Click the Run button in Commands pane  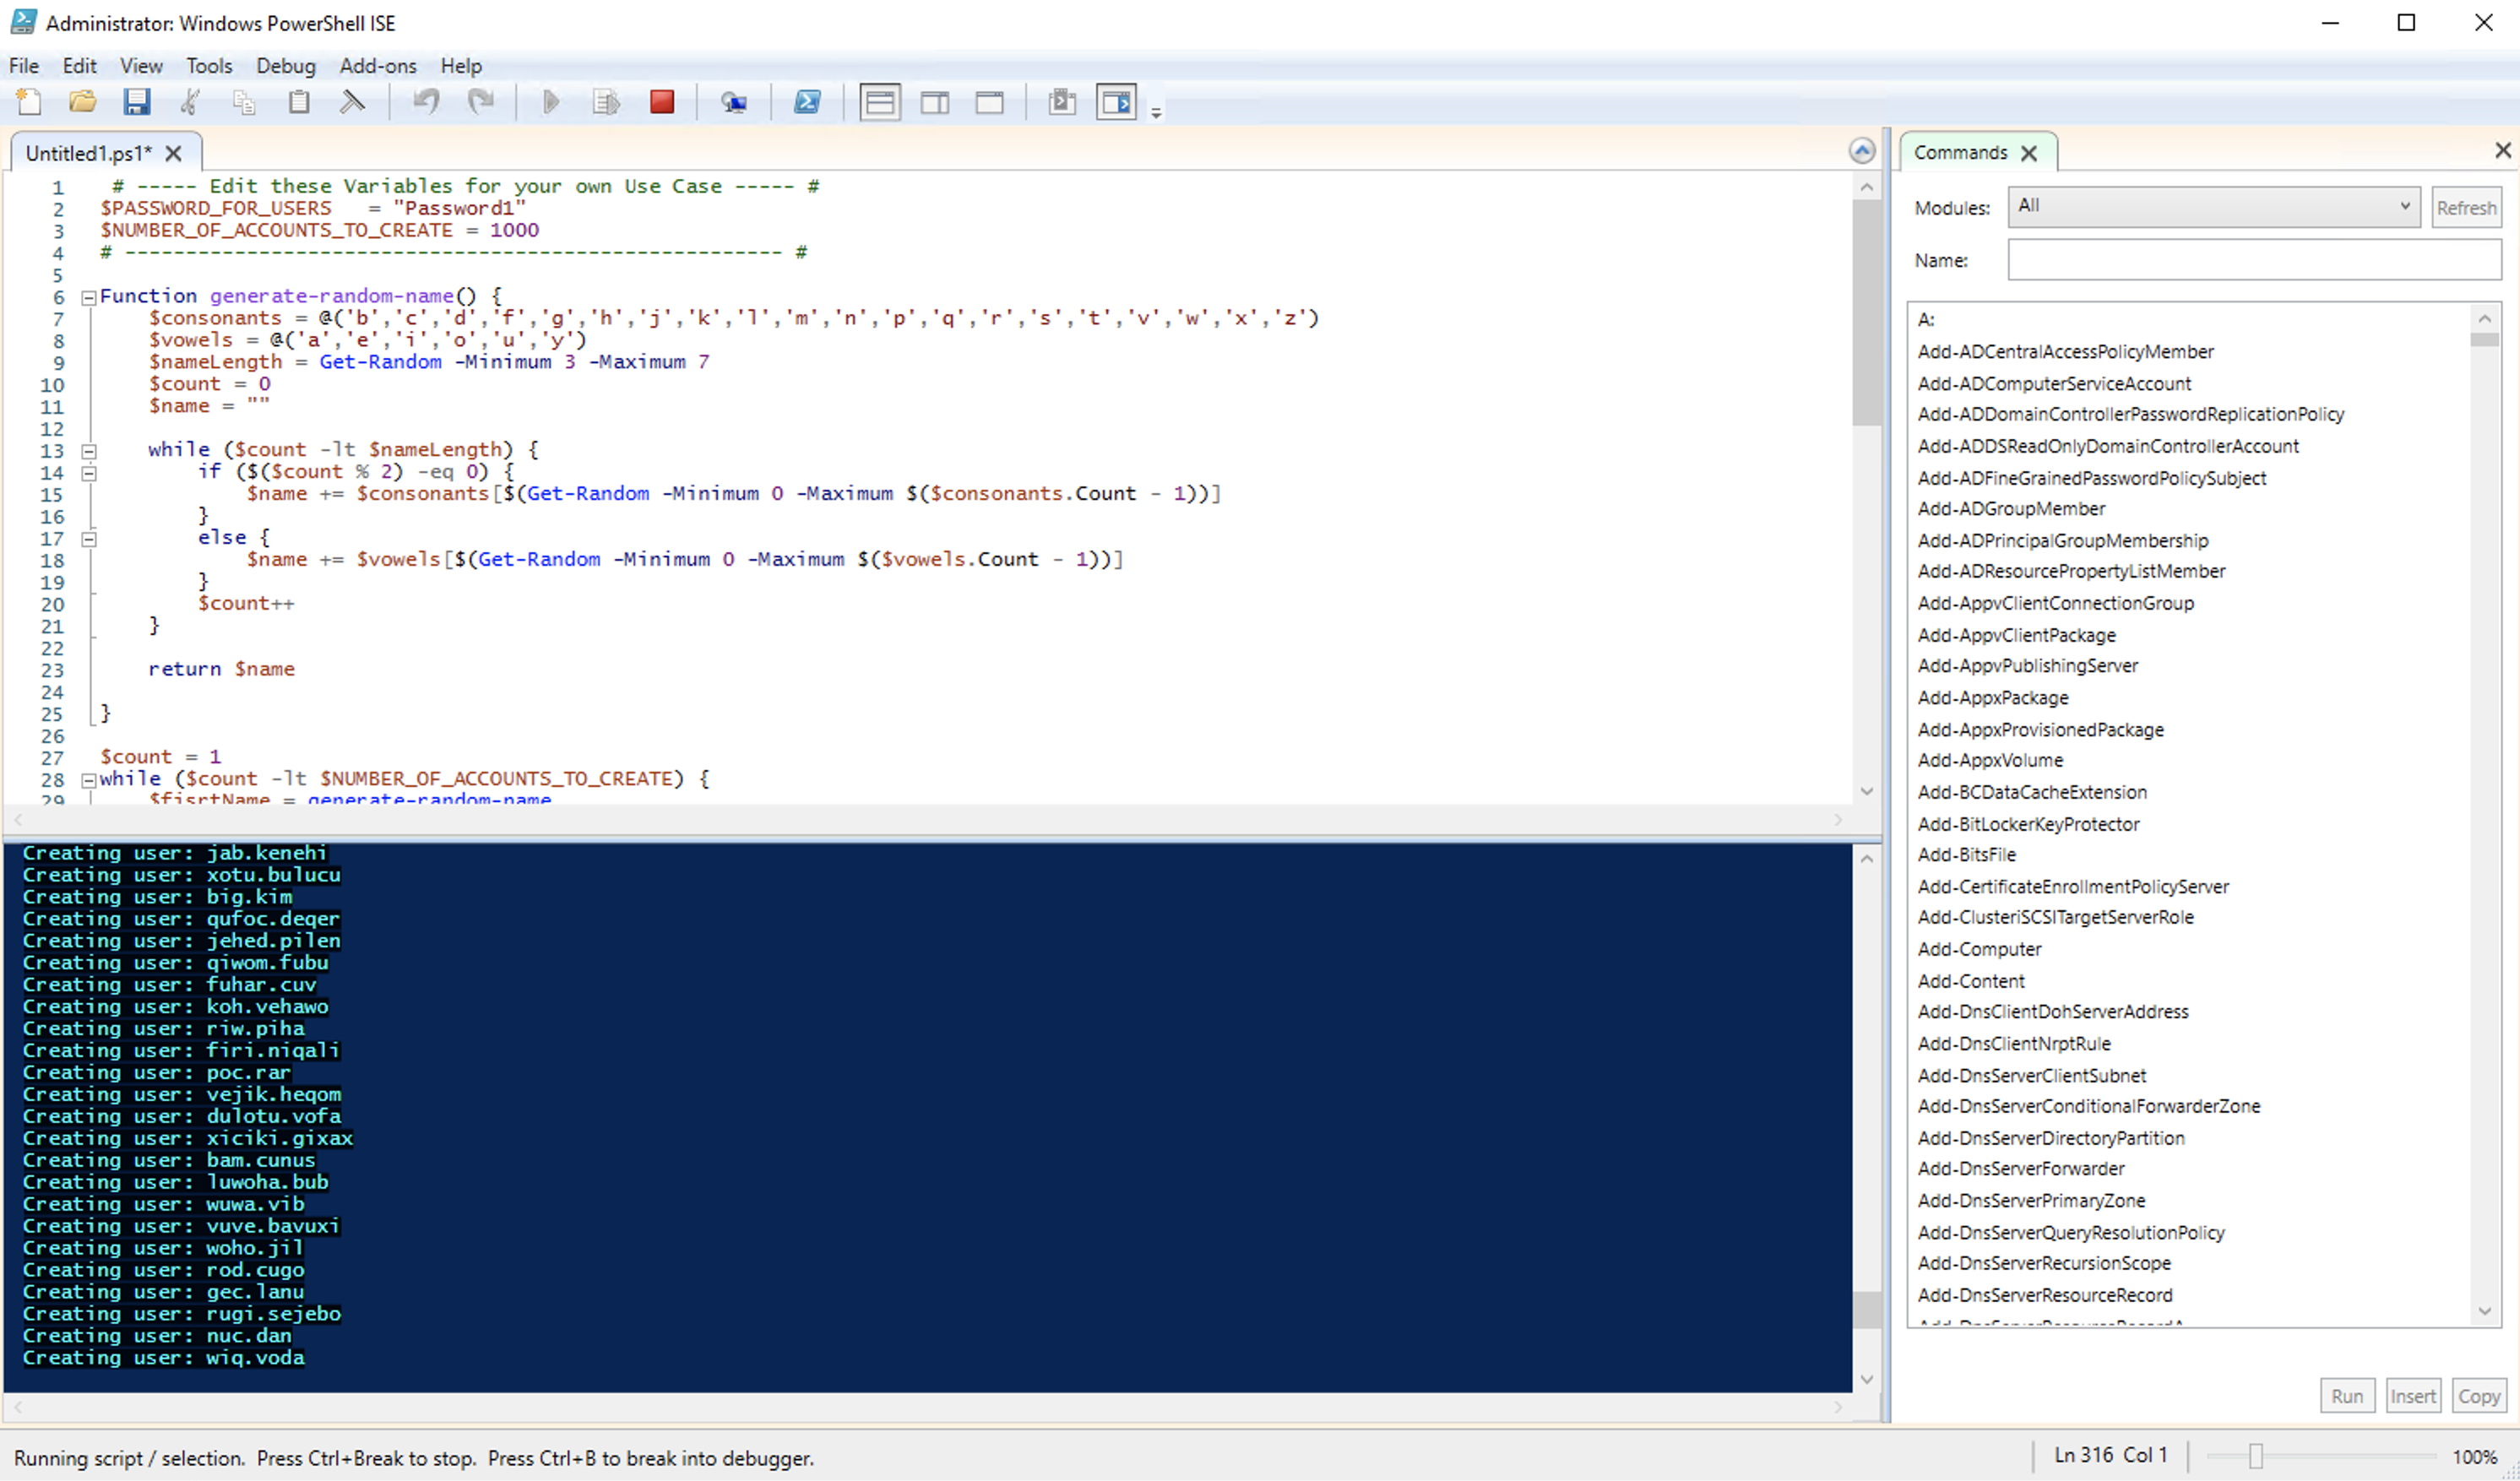click(x=2347, y=1396)
